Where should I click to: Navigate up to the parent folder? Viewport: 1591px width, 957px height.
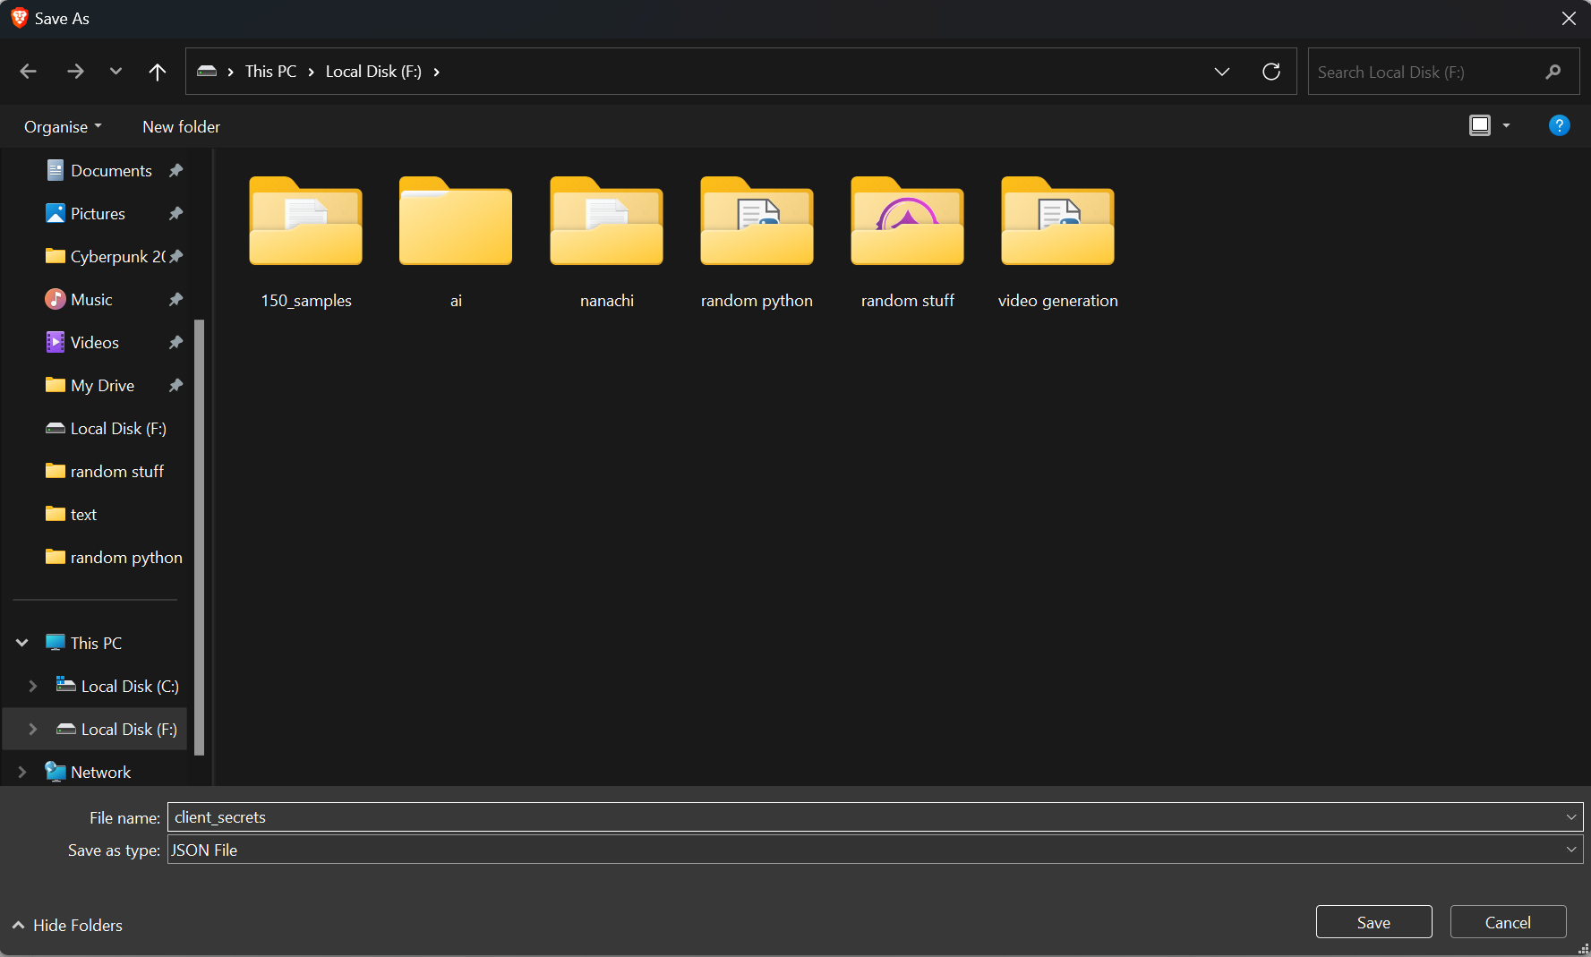pyautogui.click(x=158, y=72)
